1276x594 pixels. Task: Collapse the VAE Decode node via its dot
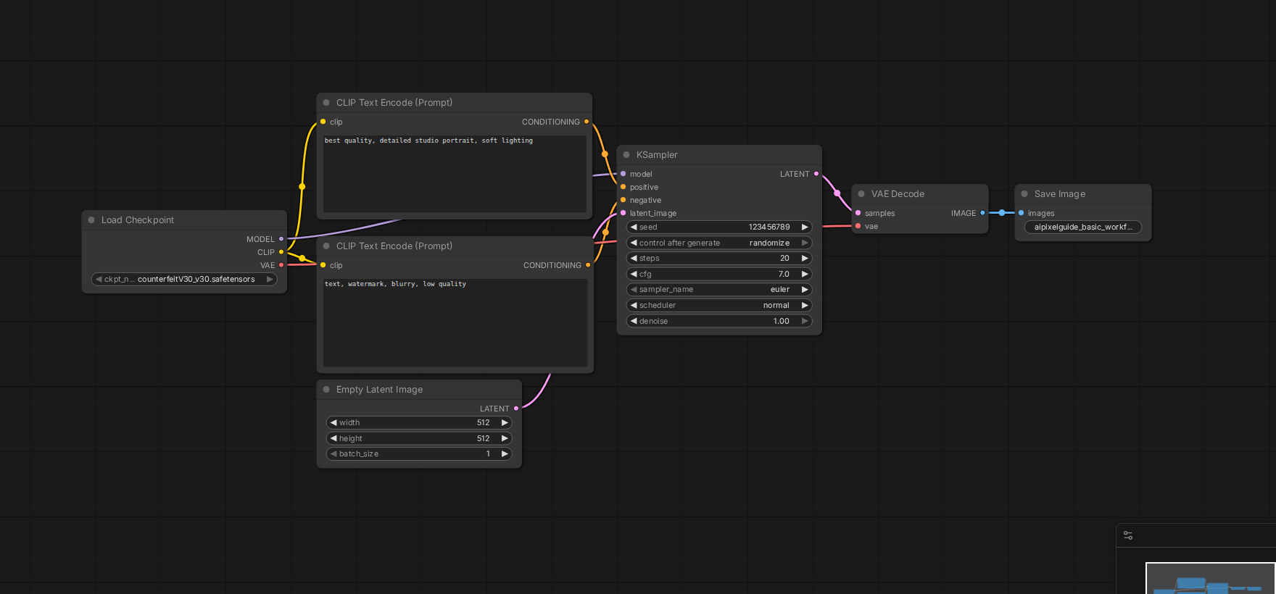point(861,194)
